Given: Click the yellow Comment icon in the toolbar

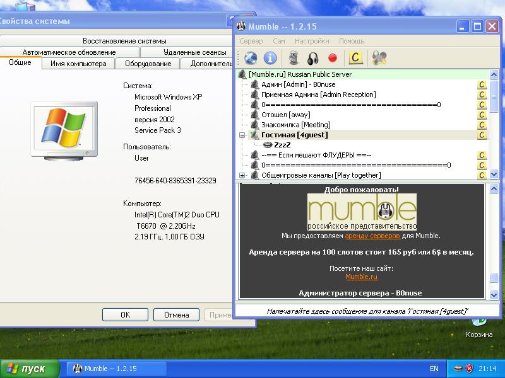Looking at the screenshot, I should pyautogui.click(x=355, y=59).
